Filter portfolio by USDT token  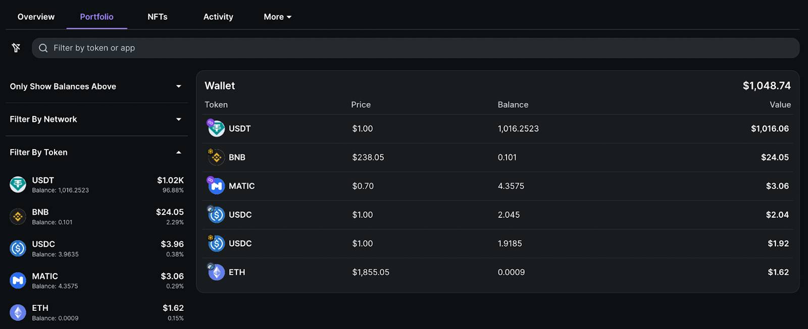tap(96, 185)
